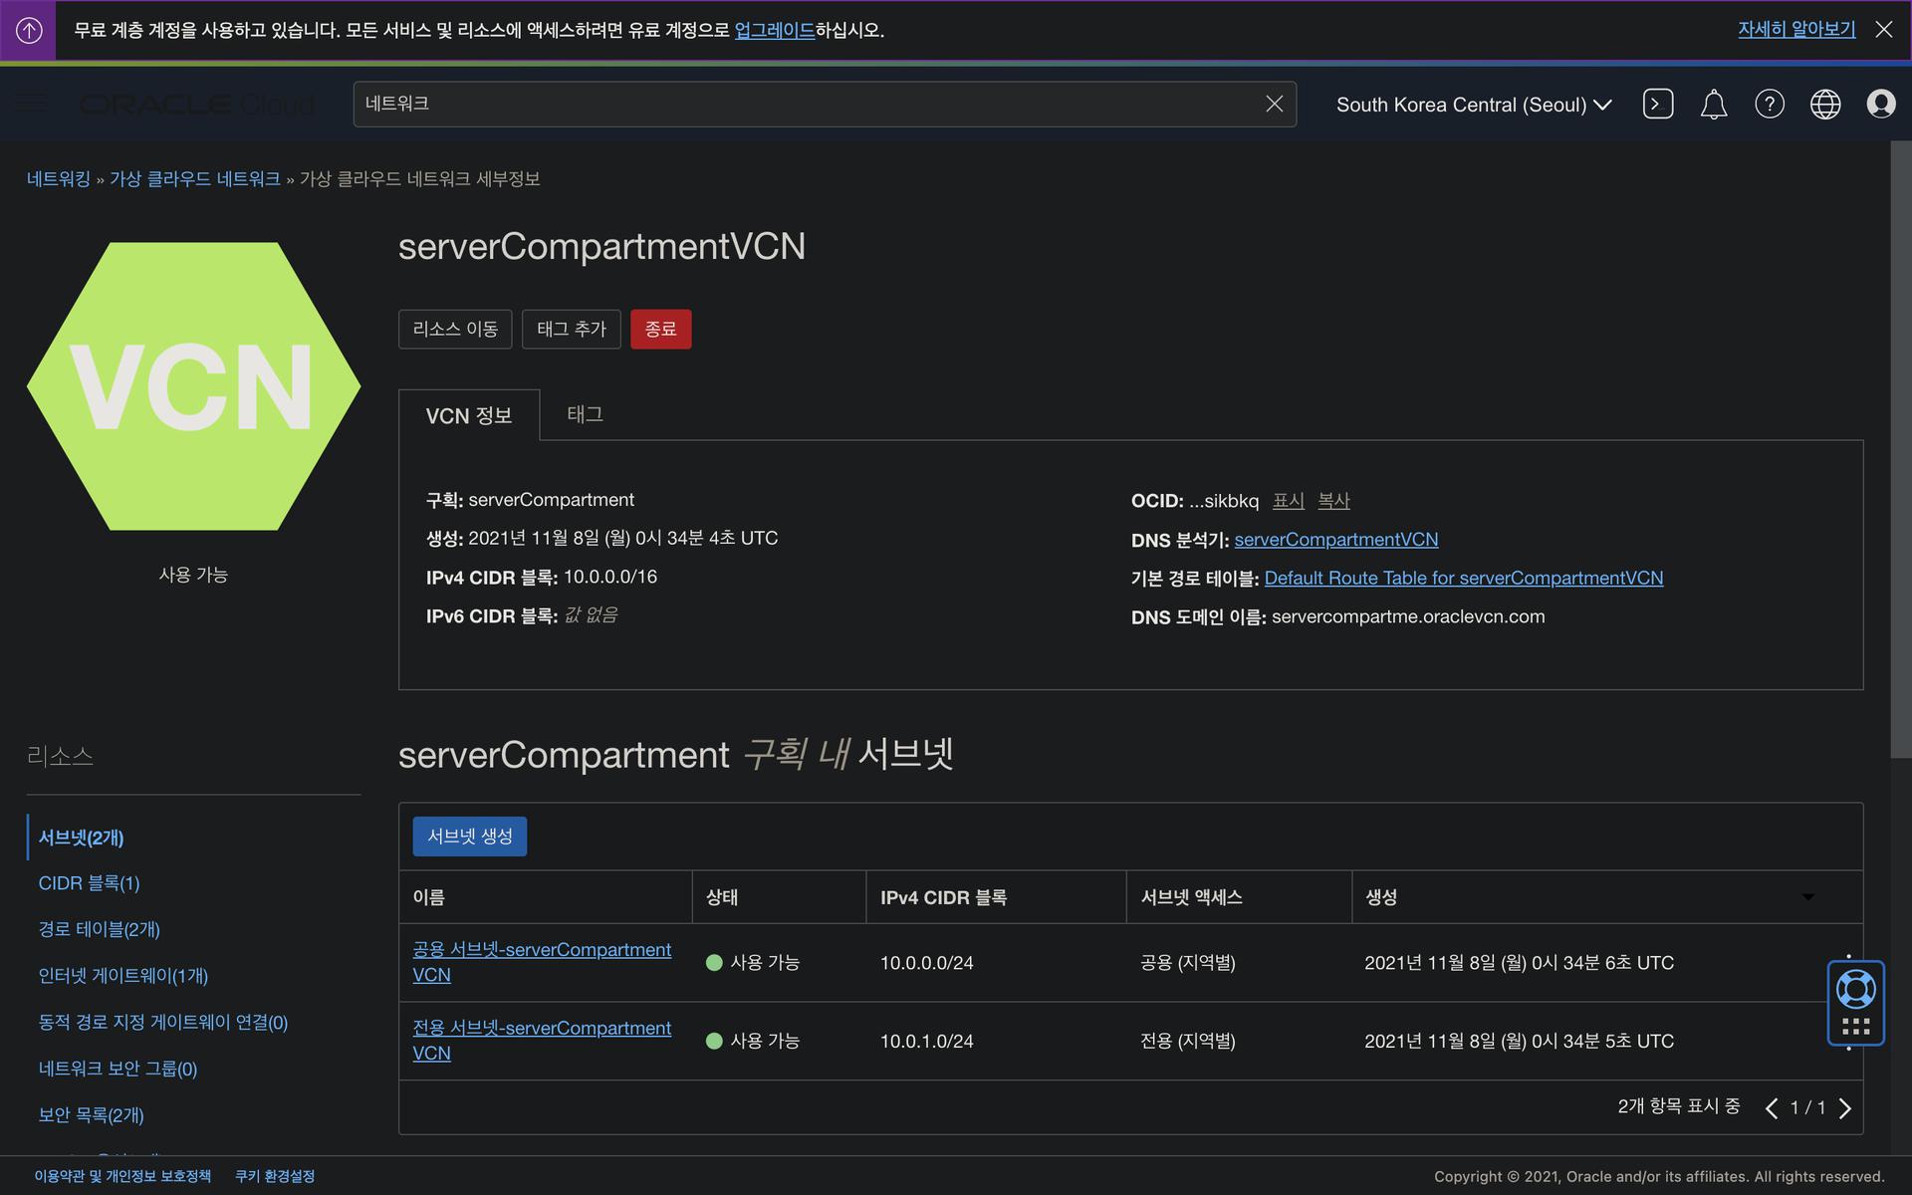Open the notifications bell icon

[1713, 104]
